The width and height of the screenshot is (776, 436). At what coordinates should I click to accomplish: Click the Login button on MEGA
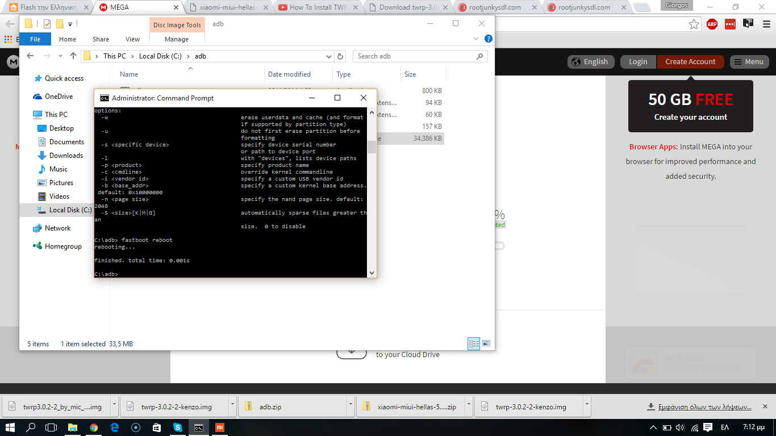[x=638, y=62]
